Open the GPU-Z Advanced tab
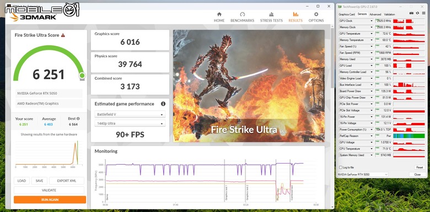The image size is (430, 212). click(x=375, y=14)
